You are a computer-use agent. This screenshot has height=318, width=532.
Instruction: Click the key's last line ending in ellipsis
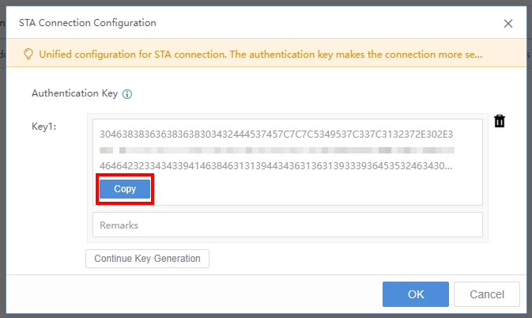pyautogui.click(x=276, y=166)
